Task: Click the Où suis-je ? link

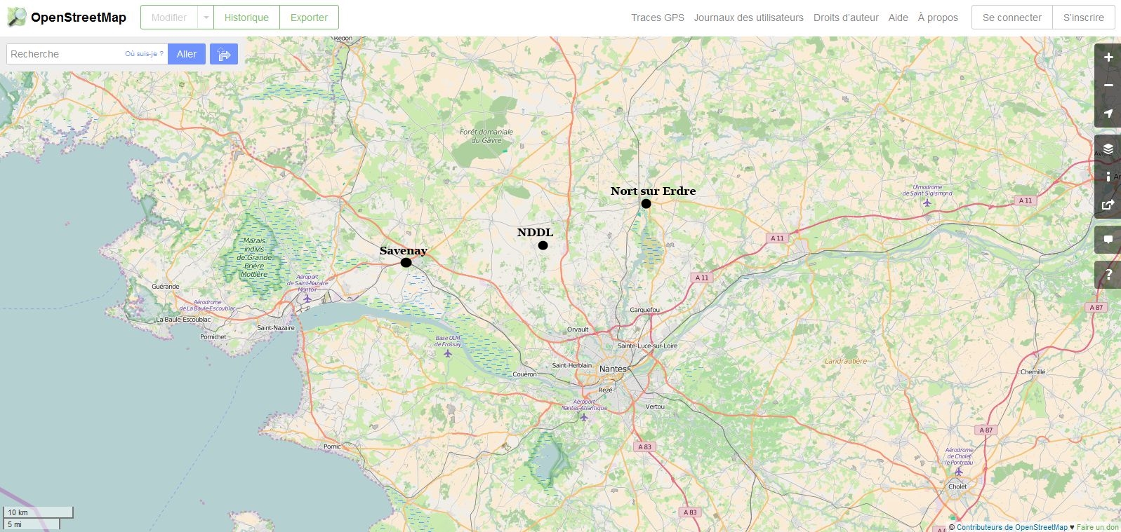Action: tap(144, 54)
